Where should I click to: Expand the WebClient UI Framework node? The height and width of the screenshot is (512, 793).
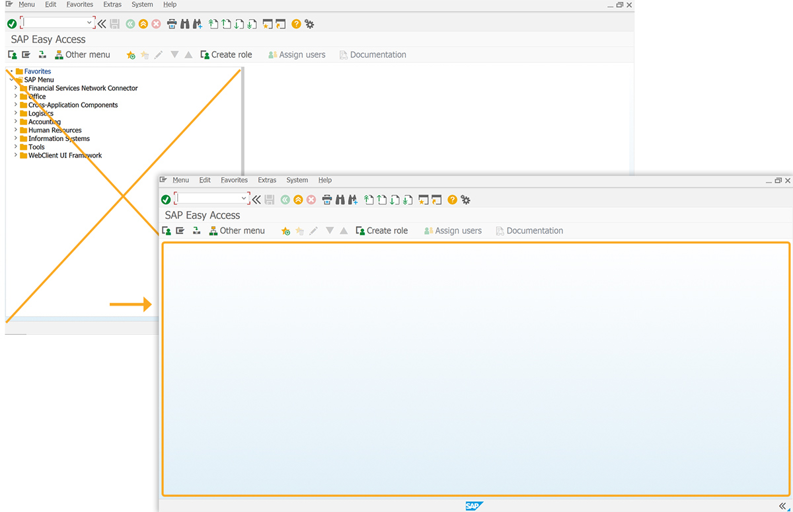click(16, 155)
